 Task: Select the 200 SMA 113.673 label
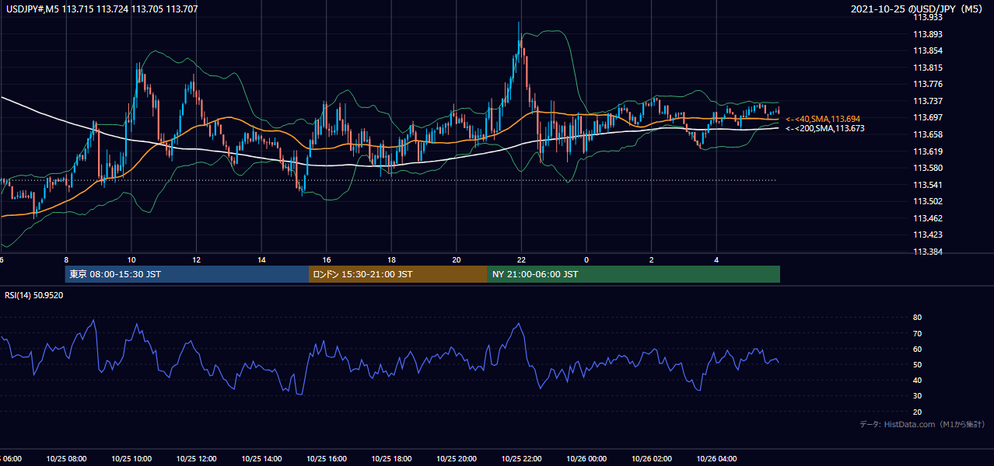coord(825,128)
